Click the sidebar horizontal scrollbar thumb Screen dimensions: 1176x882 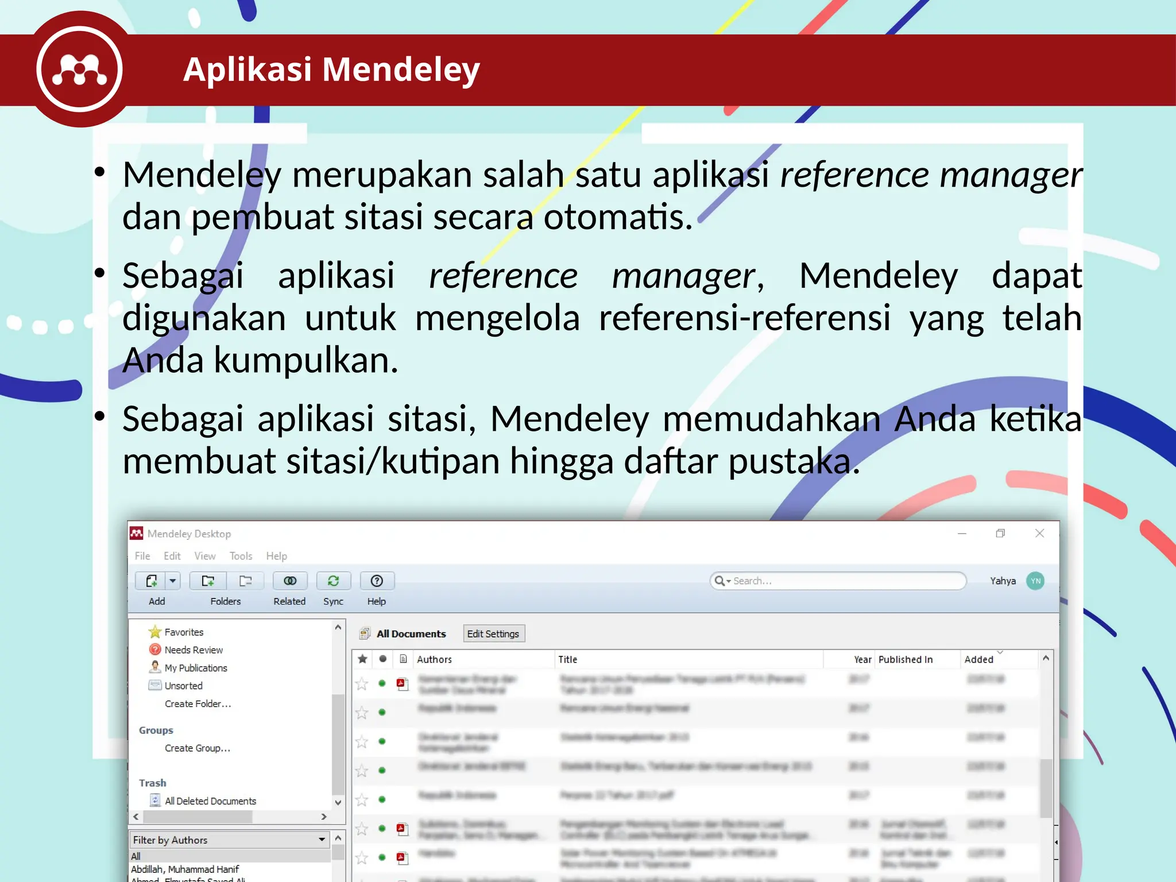click(197, 816)
